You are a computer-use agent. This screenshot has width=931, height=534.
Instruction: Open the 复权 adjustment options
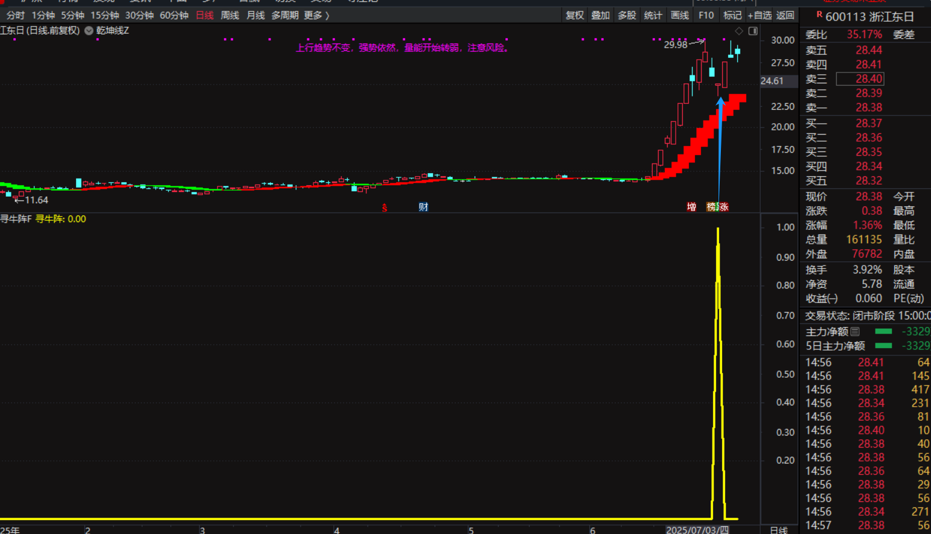574,15
